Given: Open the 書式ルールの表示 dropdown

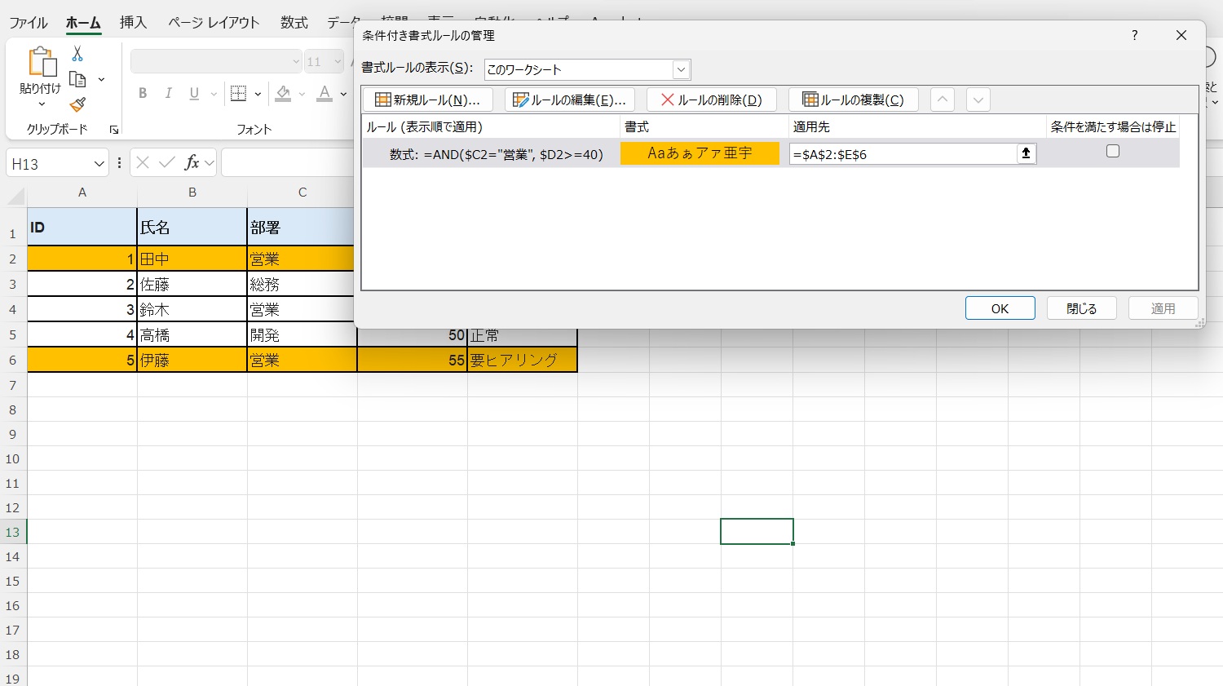Looking at the screenshot, I should 681,69.
